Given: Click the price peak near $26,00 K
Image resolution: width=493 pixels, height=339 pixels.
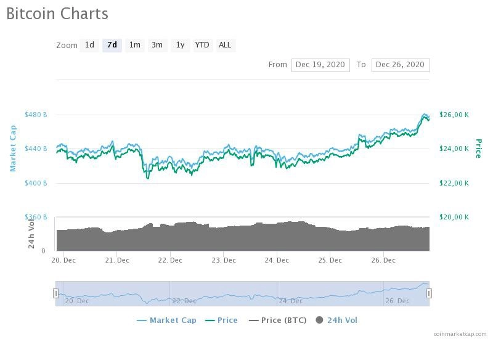Looking at the screenshot, I should point(425,116).
